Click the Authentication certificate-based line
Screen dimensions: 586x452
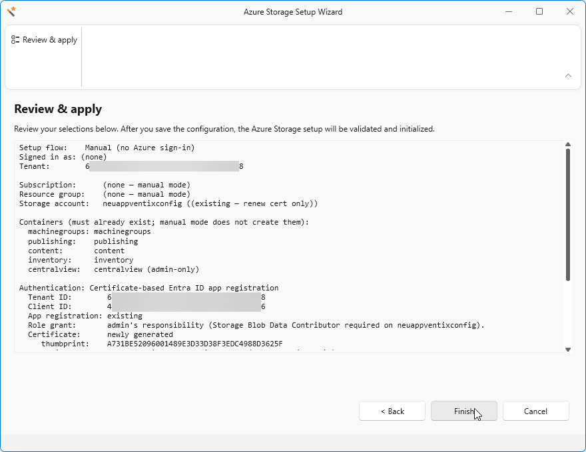(x=148, y=288)
